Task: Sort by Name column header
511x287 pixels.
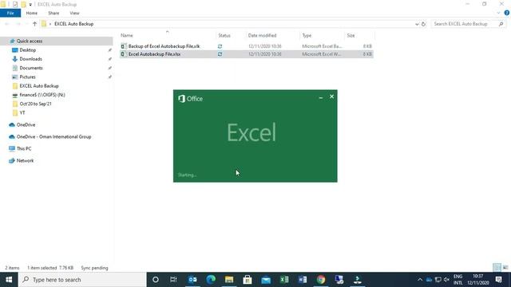Action: [x=127, y=35]
